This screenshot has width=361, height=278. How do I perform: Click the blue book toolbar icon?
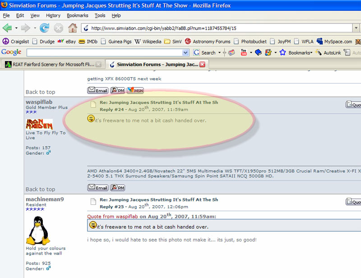(x=258, y=52)
